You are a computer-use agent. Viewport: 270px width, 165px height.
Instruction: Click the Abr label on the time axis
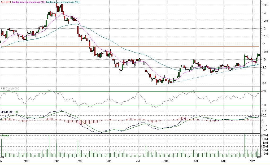56,161
